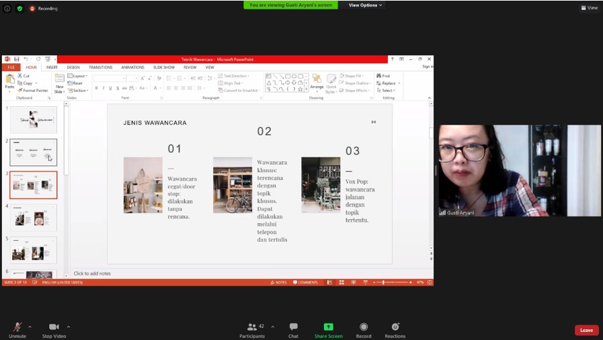This screenshot has width=603, height=340.
Task: Expand the arrow next to Participants
Action: (272, 327)
